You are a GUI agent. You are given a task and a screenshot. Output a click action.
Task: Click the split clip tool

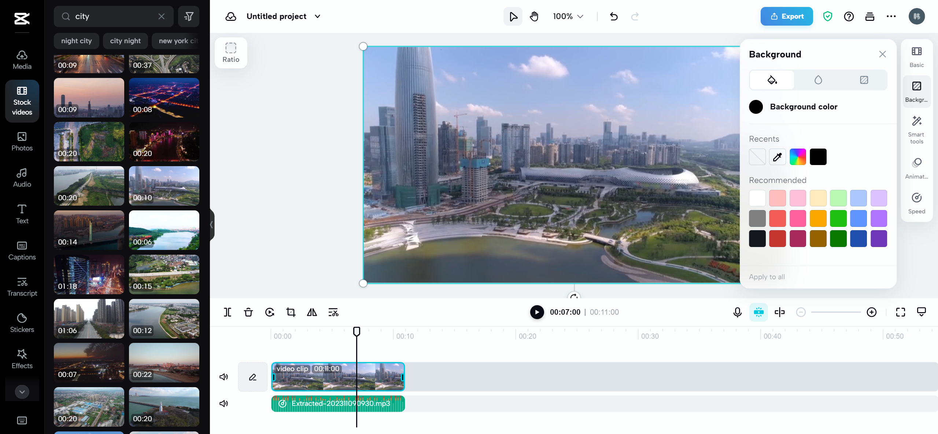point(228,312)
